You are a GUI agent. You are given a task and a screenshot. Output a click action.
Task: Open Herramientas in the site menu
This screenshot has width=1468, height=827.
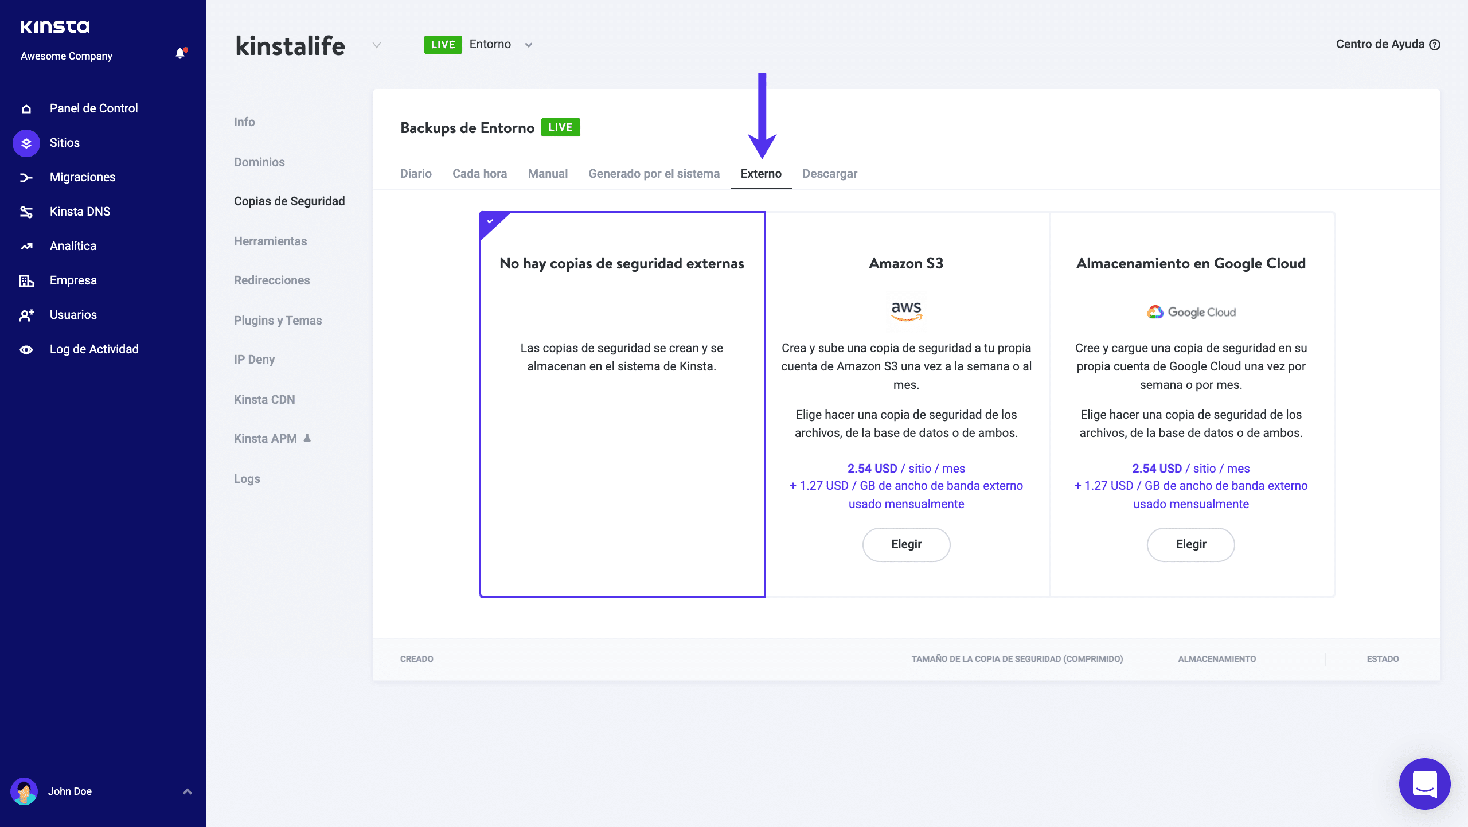(270, 241)
